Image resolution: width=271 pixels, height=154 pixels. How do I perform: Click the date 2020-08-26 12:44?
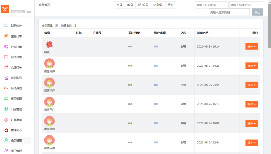208,143
